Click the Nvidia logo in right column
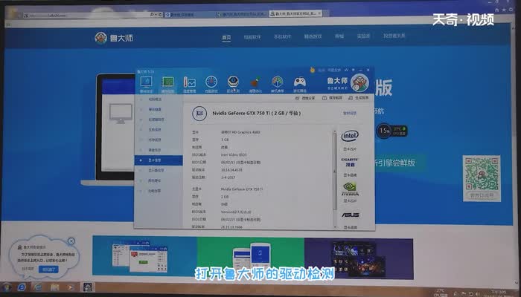The image size is (521, 297). 350,189
